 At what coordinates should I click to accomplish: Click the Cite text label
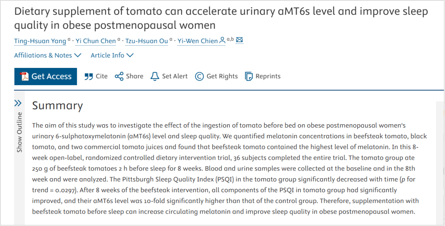(101, 76)
